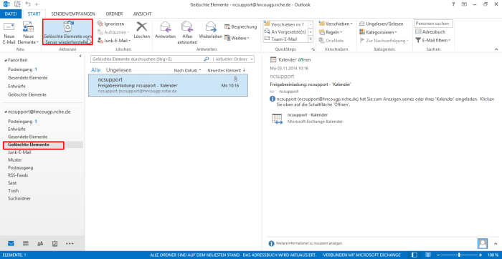
Task: Collapse the ribbon with the chevron
Action: [496, 49]
